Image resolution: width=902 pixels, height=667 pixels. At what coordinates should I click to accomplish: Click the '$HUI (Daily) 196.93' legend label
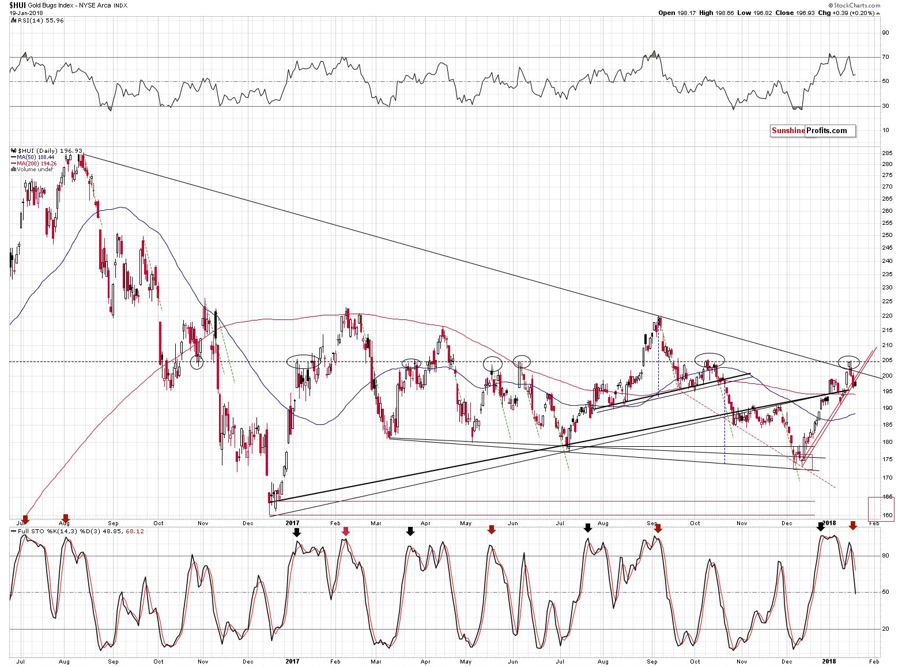coord(50,150)
